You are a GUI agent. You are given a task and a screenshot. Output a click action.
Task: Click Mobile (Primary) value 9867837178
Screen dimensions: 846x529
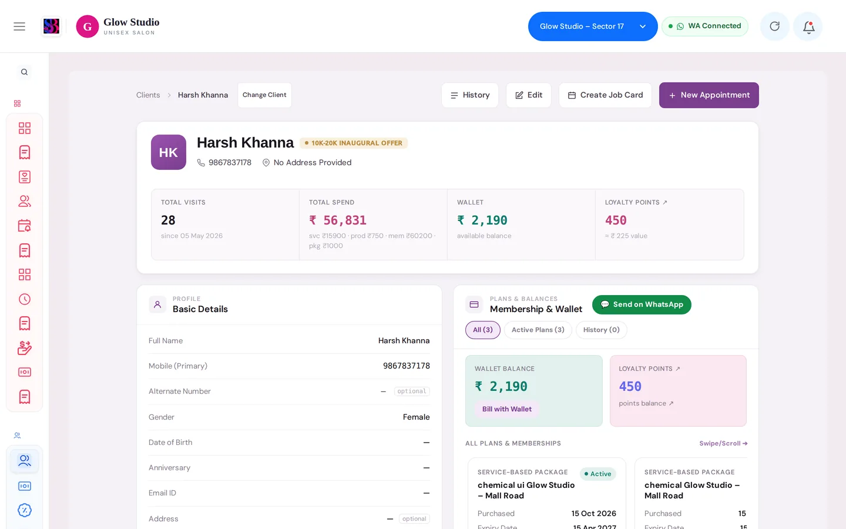(407, 366)
